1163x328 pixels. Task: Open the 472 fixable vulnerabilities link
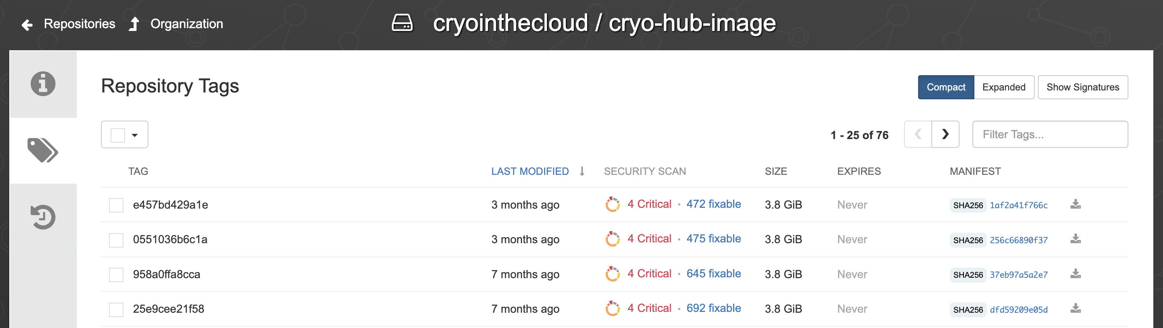click(x=713, y=204)
